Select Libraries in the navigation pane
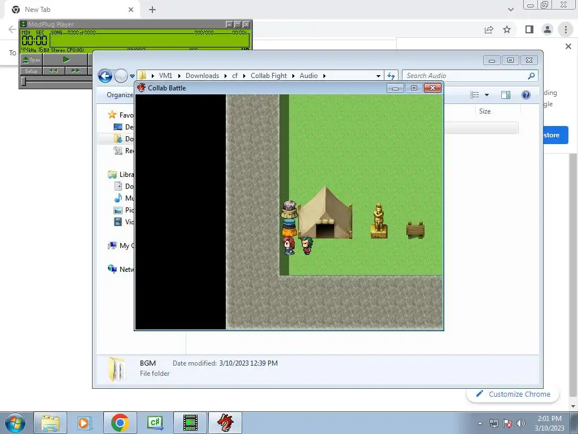 [x=121, y=175]
